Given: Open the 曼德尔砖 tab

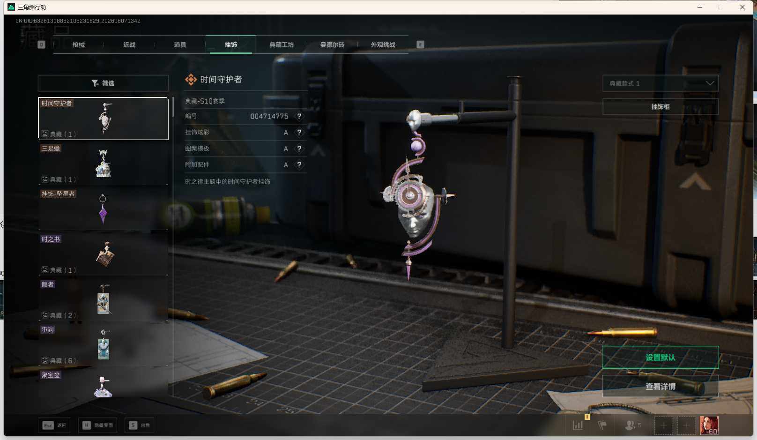Looking at the screenshot, I should [x=332, y=45].
